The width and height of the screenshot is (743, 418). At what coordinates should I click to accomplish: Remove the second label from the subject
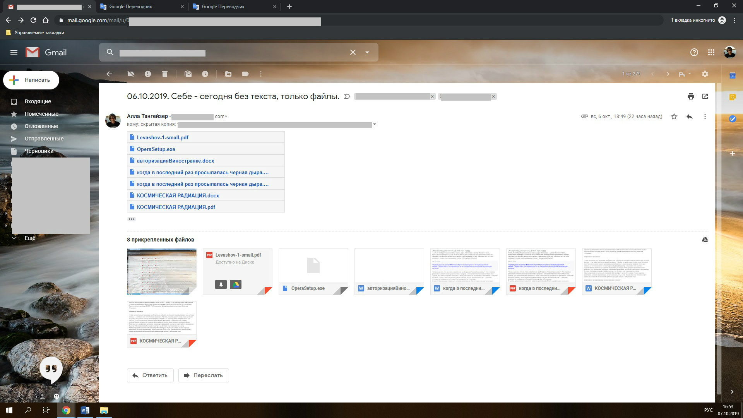tap(493, 97)
